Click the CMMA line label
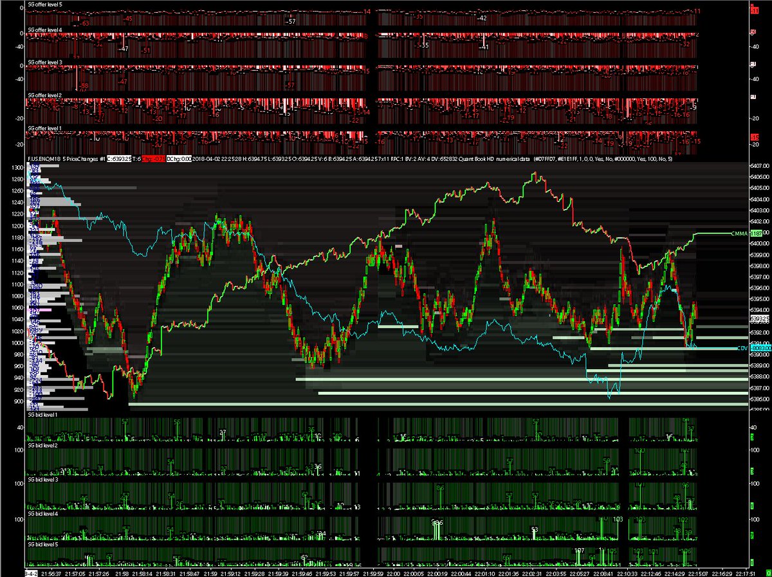Viewport: 772px width, 577px height. click(x=740, y=234)
